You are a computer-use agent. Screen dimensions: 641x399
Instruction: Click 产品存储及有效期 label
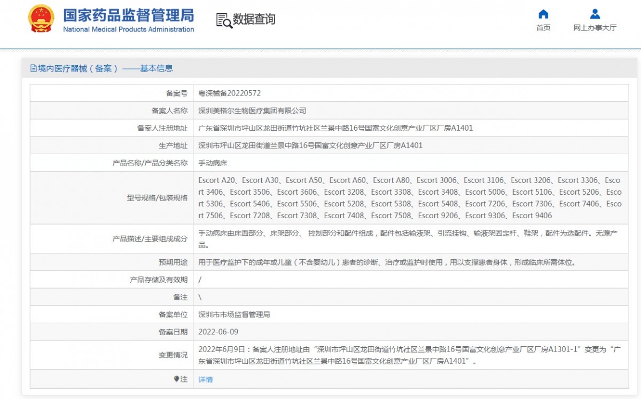click(x=159, y=280)
